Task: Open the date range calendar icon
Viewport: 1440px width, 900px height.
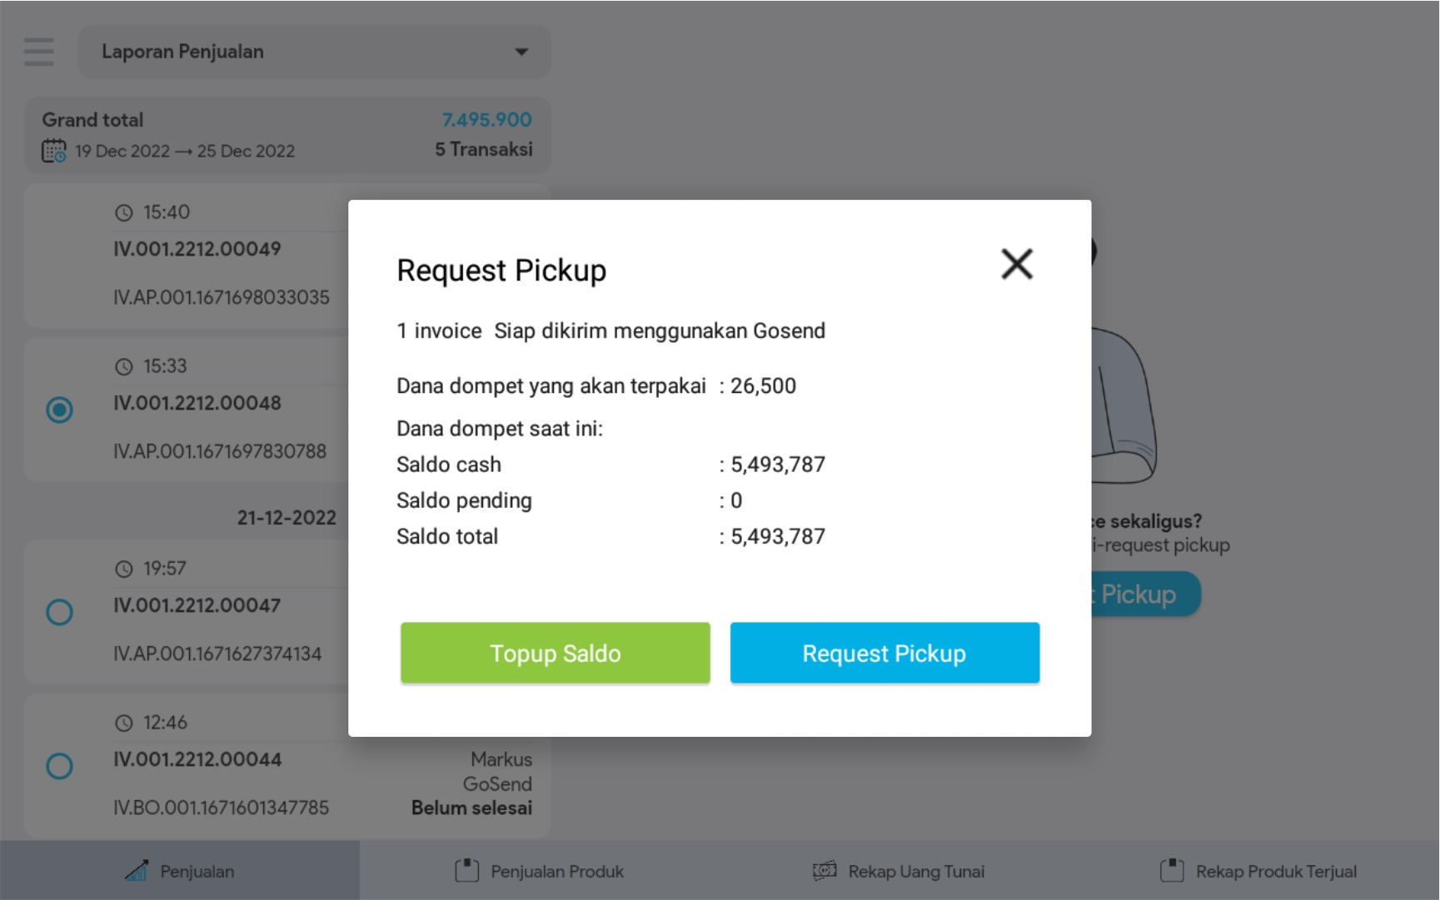Action: [54, 151]
